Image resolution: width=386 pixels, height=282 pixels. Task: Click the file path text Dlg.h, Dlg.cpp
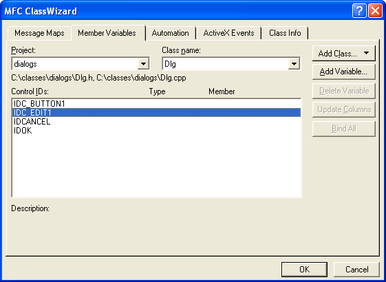98,78
